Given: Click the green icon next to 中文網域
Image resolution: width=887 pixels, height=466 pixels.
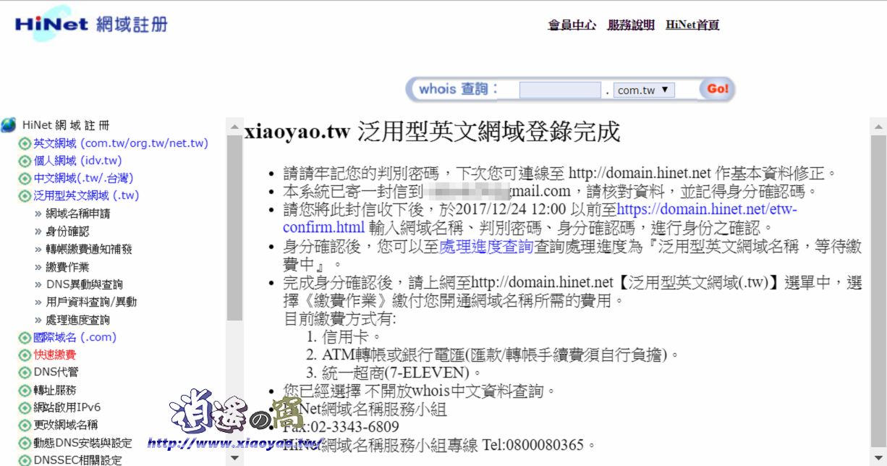Looking at the screenshot, I should (x=25, y=178).
